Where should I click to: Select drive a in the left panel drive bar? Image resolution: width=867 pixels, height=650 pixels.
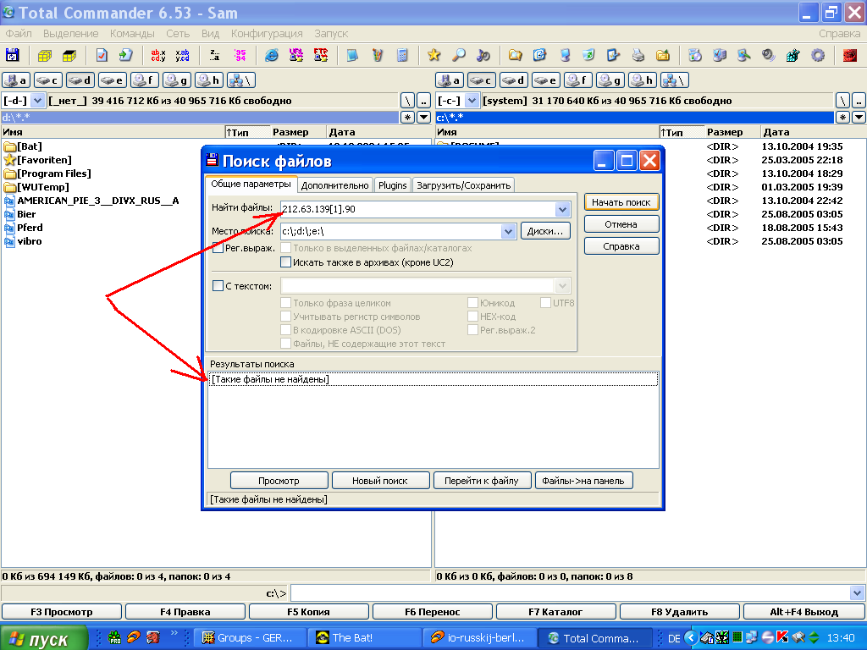16,80
